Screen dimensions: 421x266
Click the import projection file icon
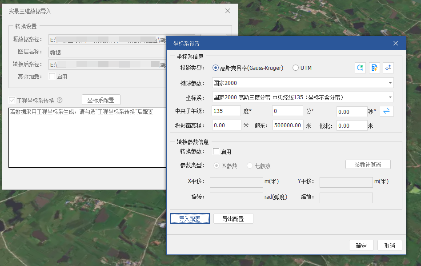point(374,68)
